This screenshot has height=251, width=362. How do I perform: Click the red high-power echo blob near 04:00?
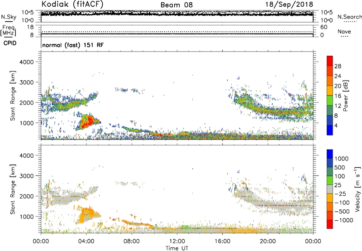click(x=88, y=122)
